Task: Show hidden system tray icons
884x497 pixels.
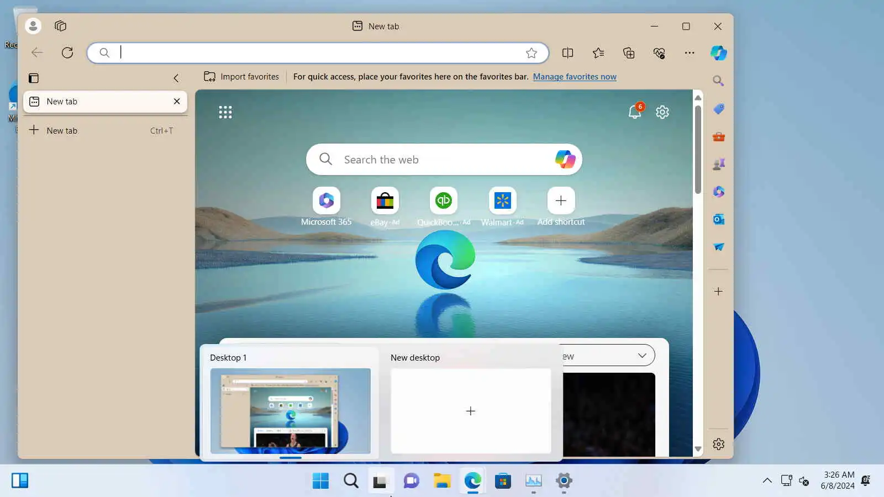Action: (767, 480)
